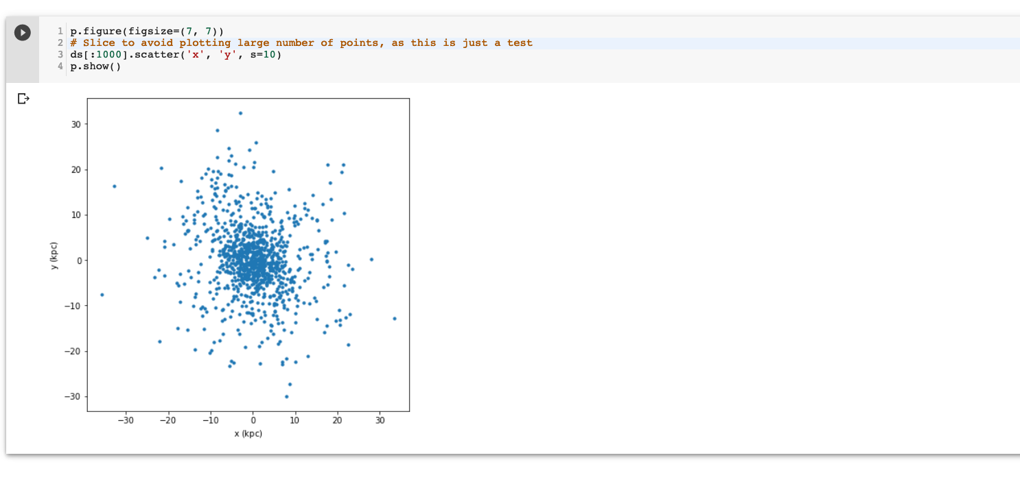Viewport: 1020px width, 497px height.
Task: Select the play icon in the cell gutter
Action: (21, 32)
